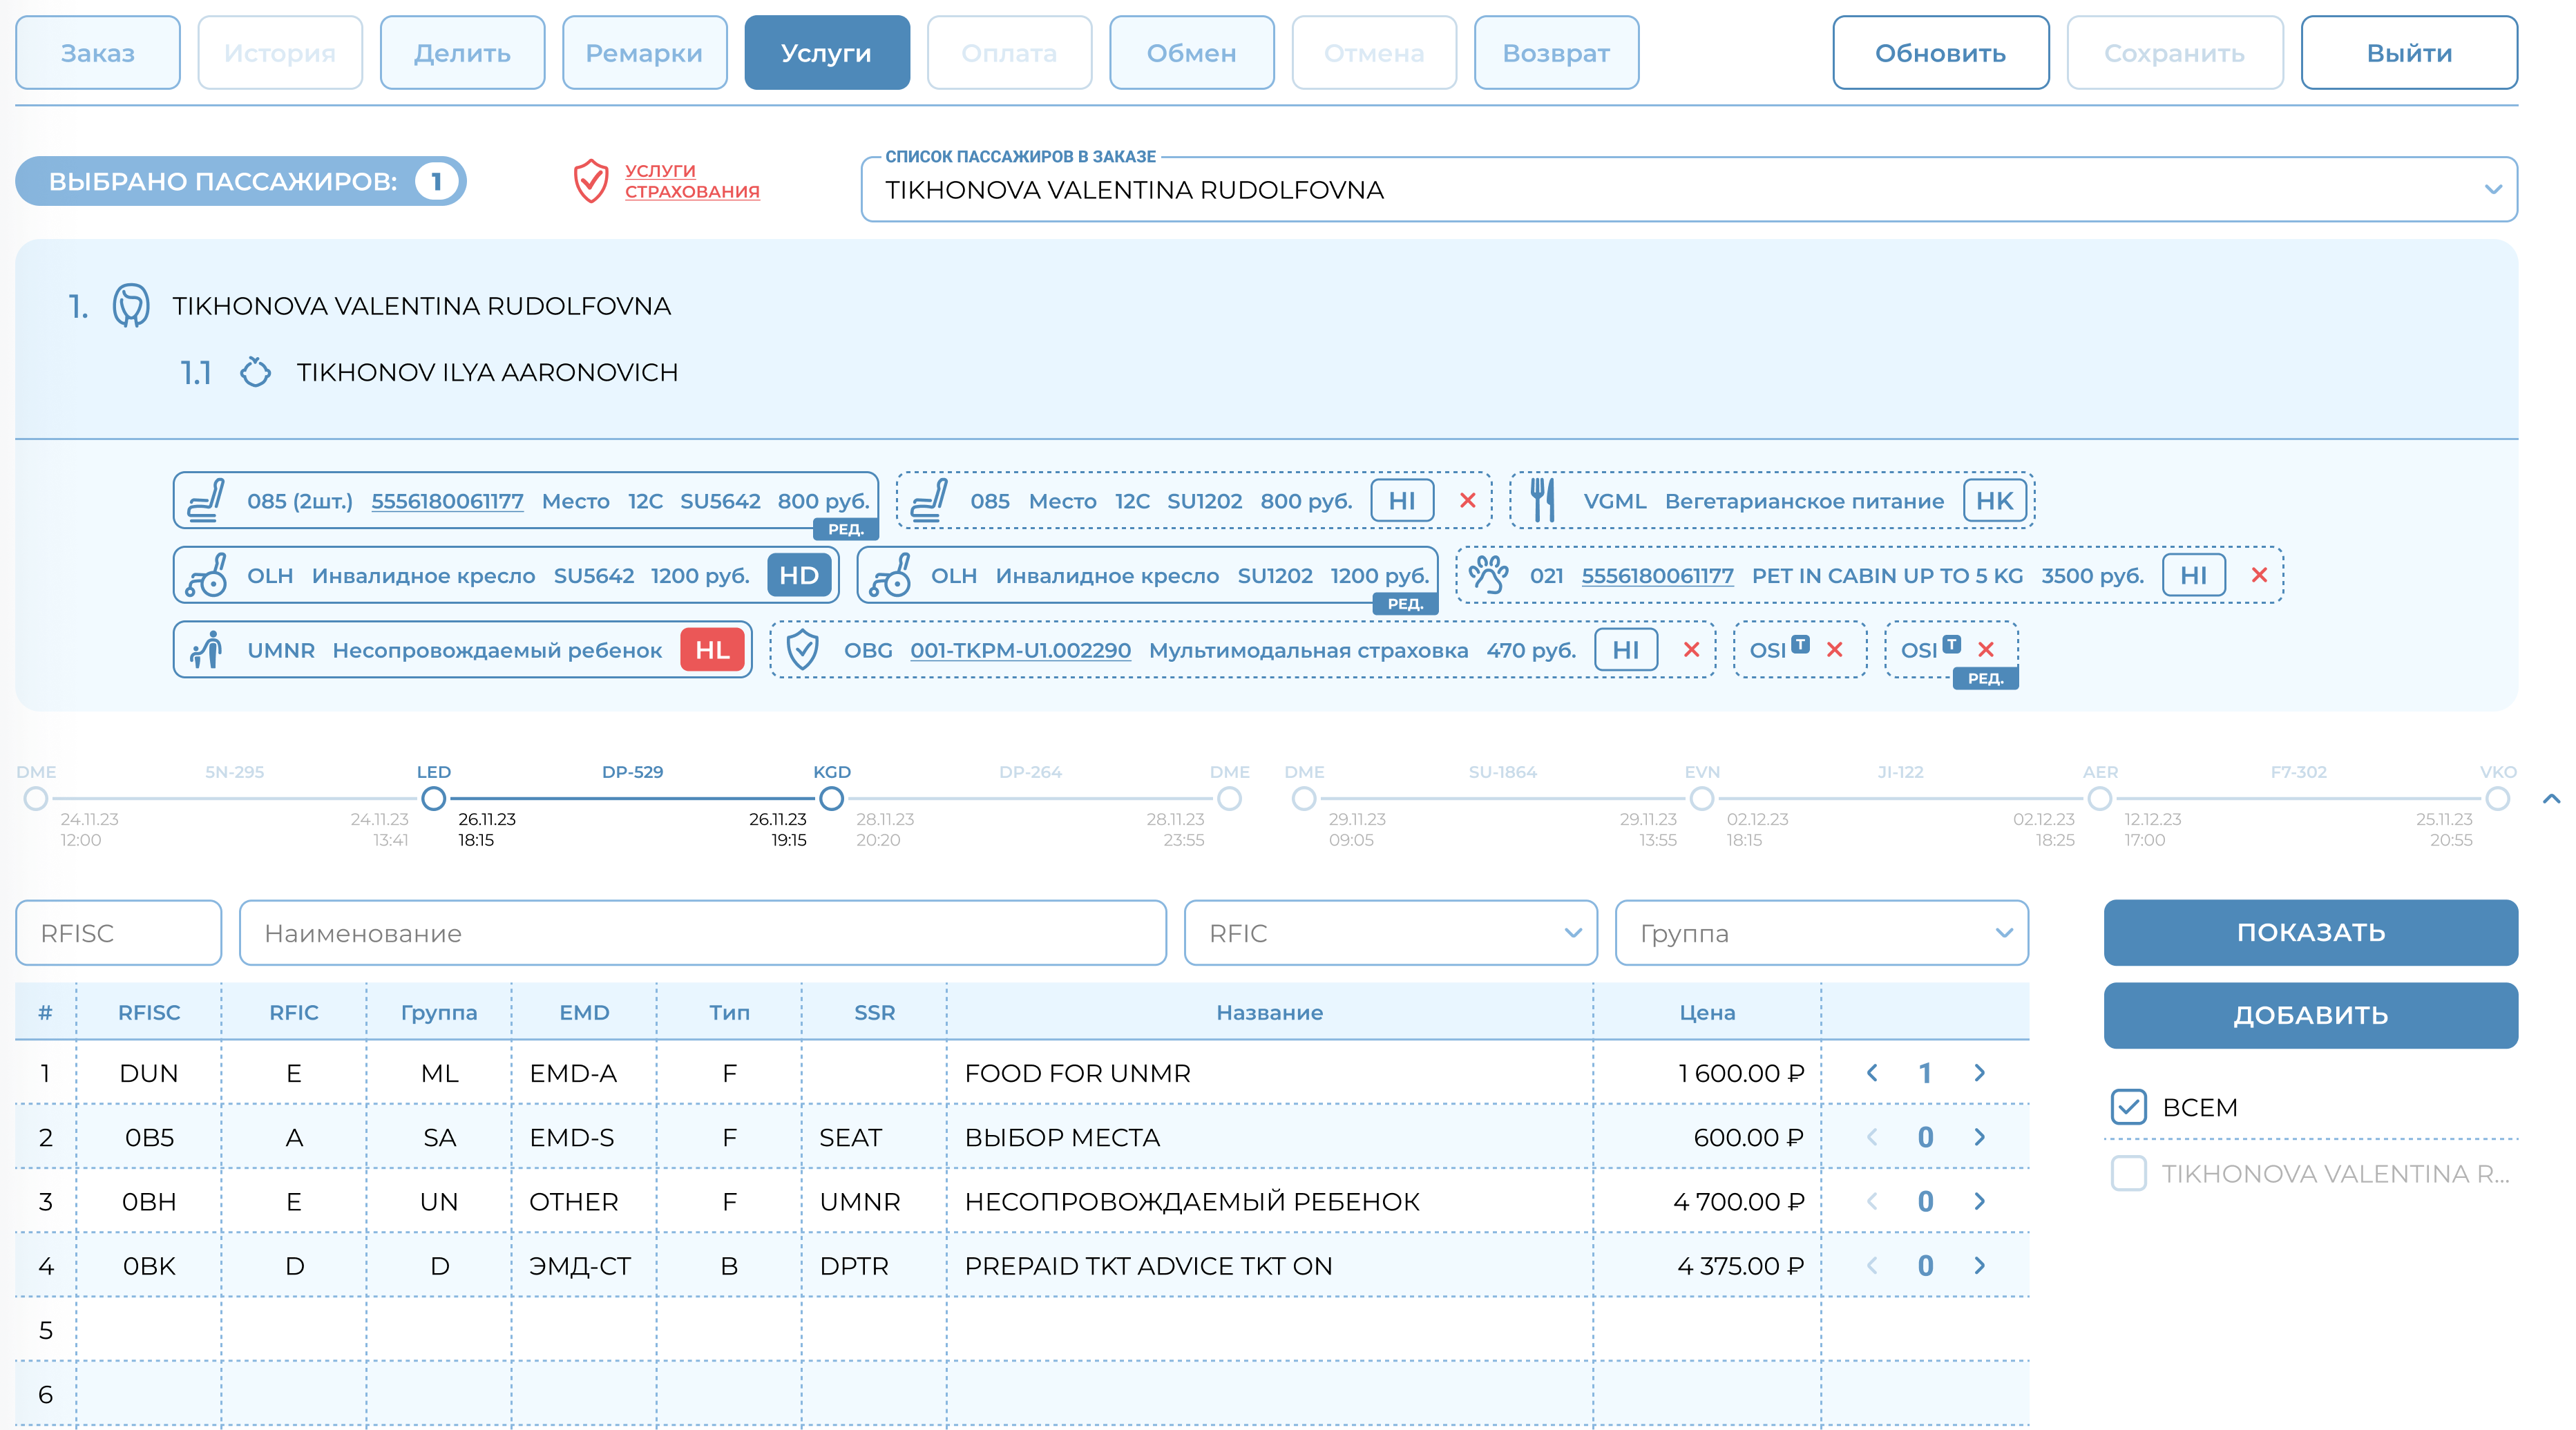The image size is (2576, 1430).
Task: Click the unaccompanied child UMNR icon
Action: pyautogui.click(x=207, y=650)
